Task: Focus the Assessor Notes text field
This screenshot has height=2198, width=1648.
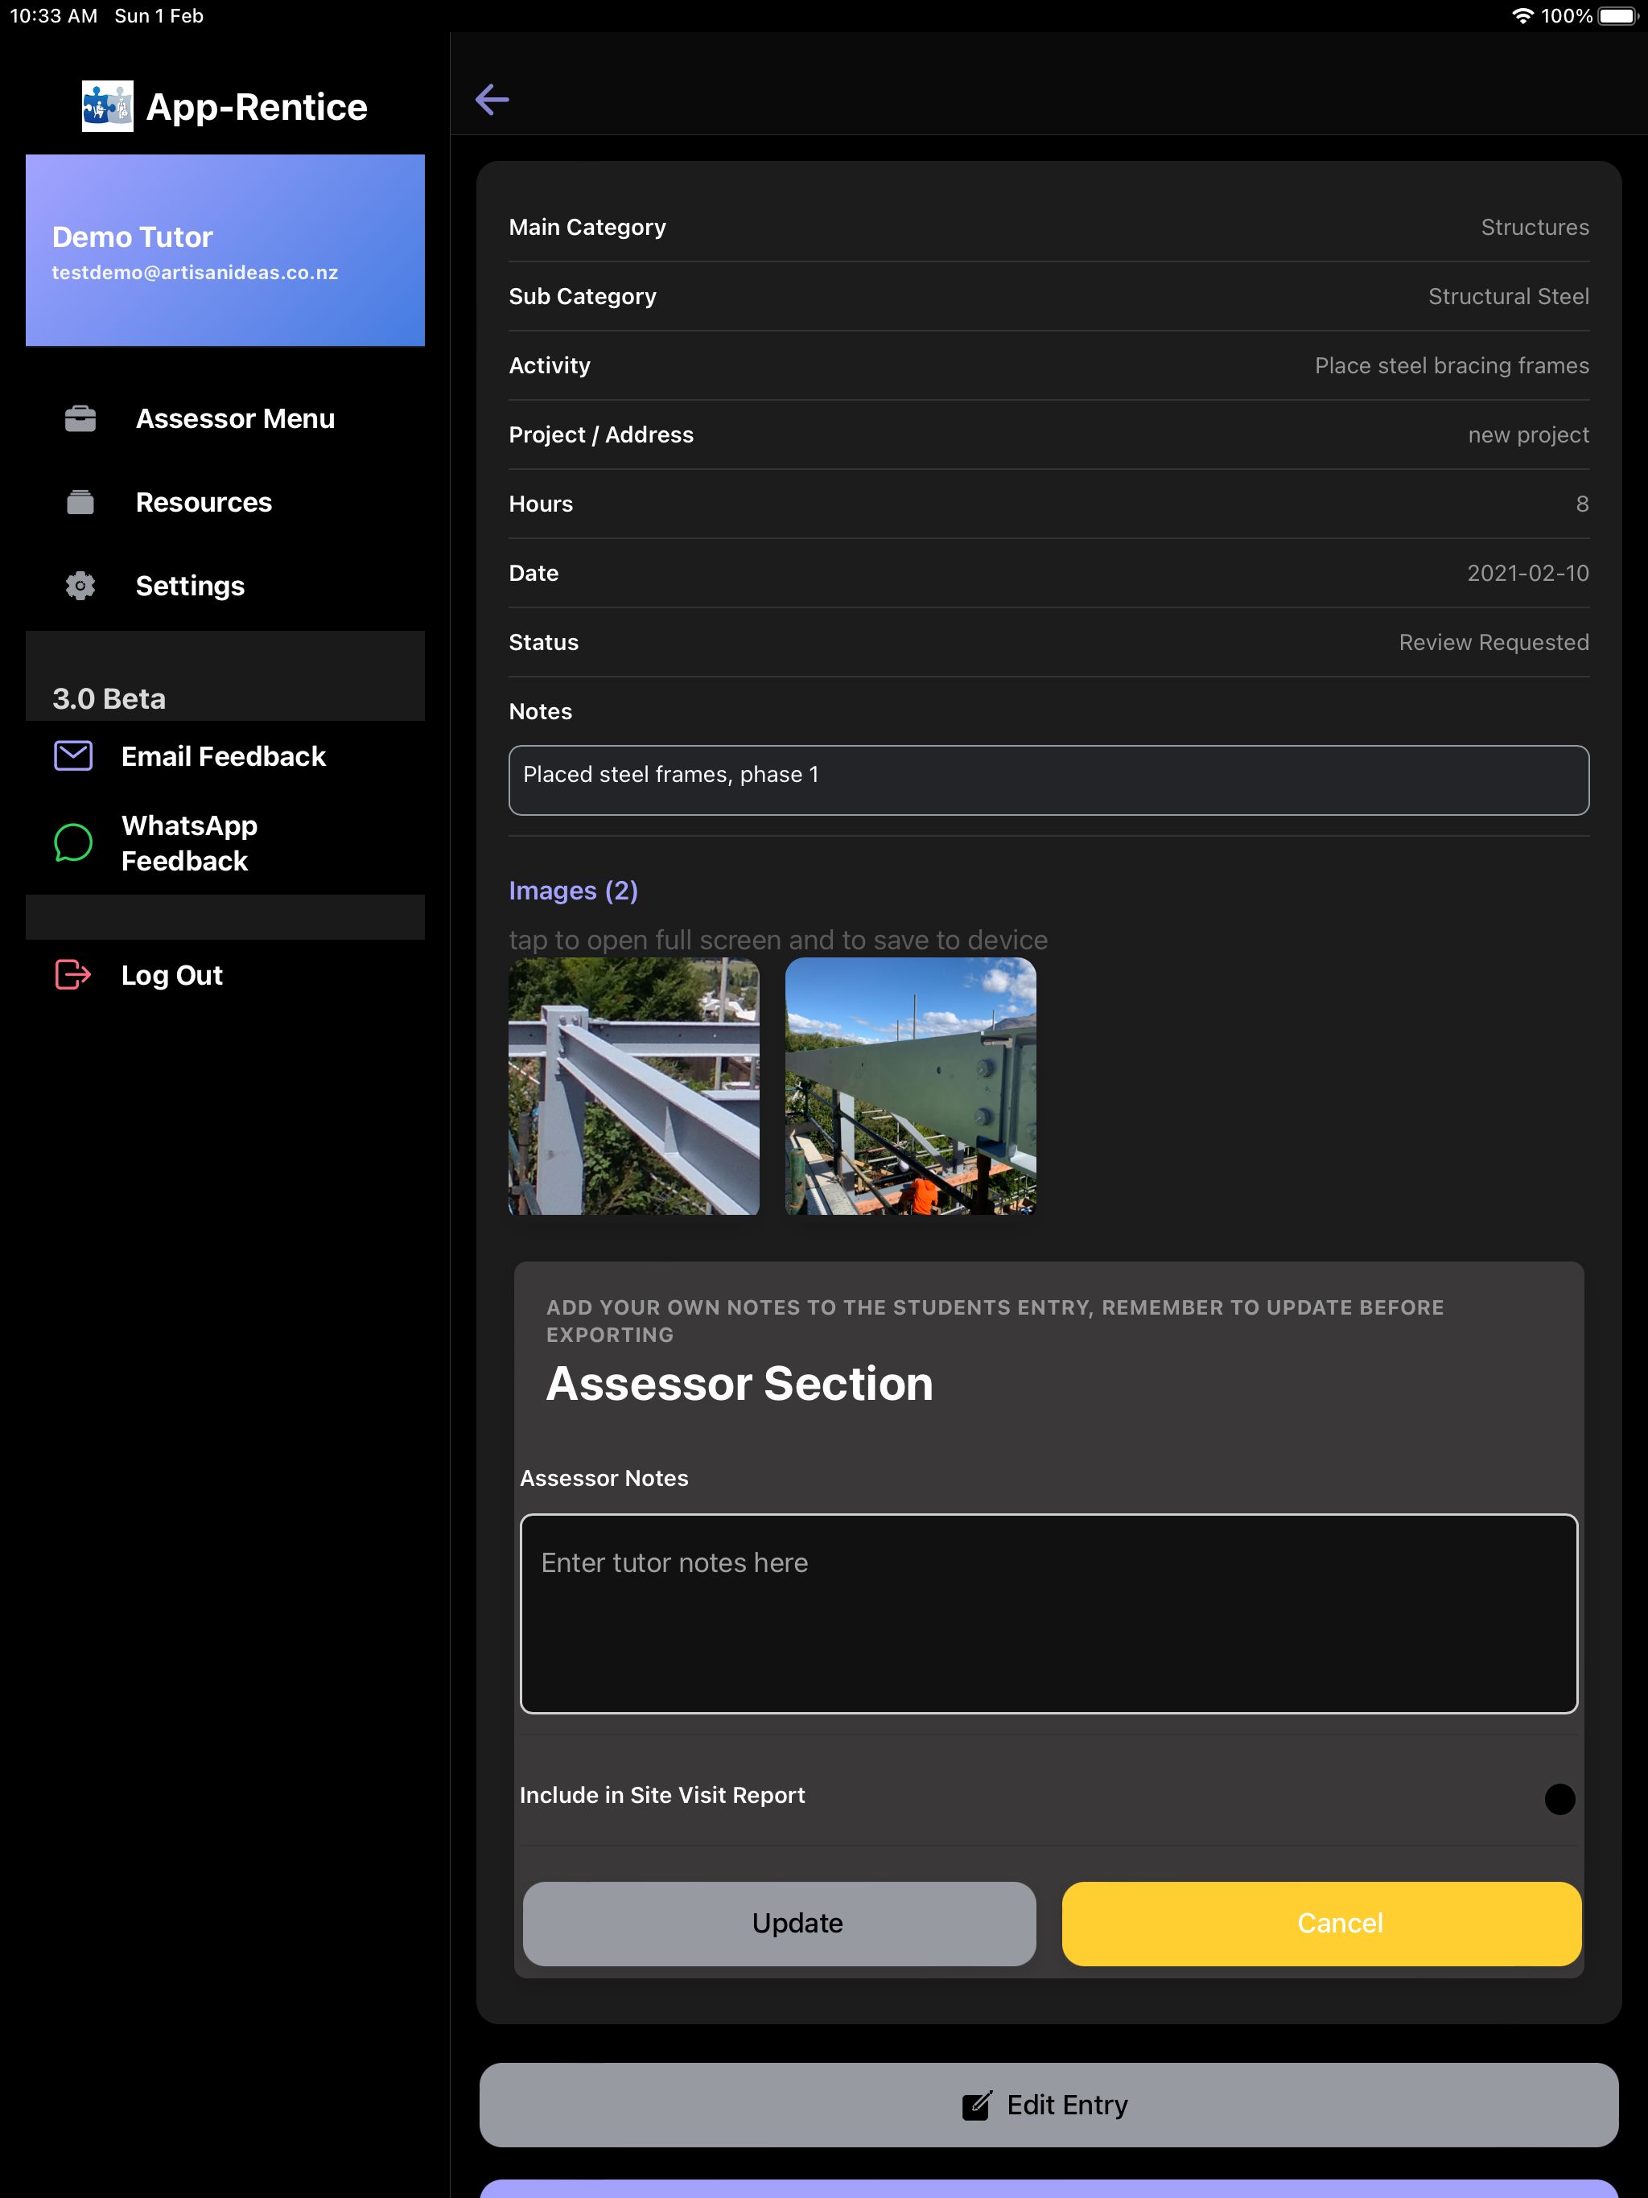Action: [x=1049, y=1614]
